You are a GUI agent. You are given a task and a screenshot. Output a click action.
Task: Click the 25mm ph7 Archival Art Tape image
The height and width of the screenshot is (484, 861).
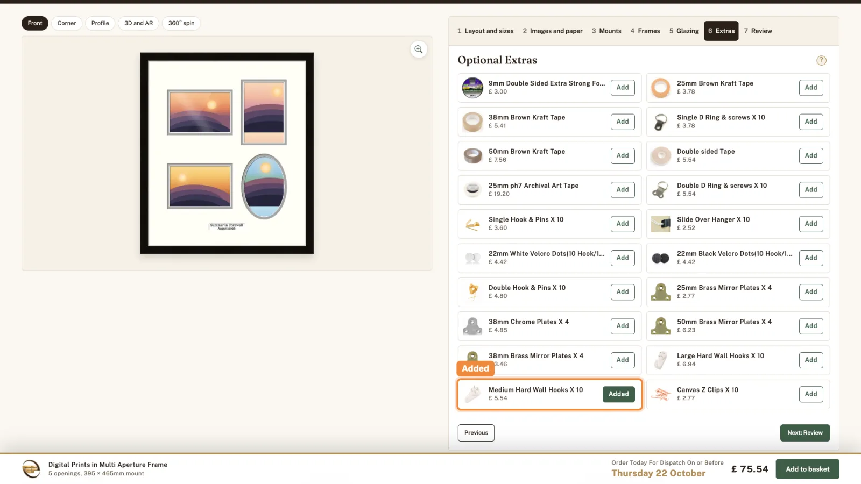(x=472, y=190)
